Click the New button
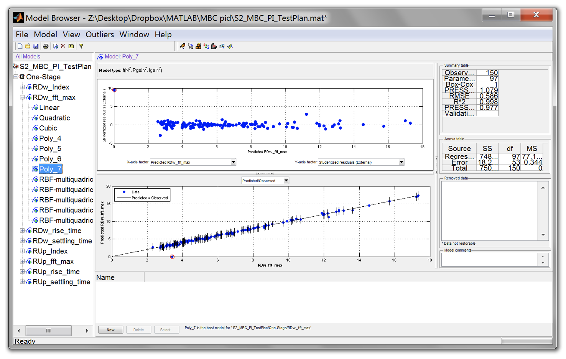 point(110,330)
